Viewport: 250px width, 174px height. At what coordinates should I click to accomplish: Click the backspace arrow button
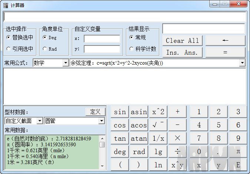[225, 40]
